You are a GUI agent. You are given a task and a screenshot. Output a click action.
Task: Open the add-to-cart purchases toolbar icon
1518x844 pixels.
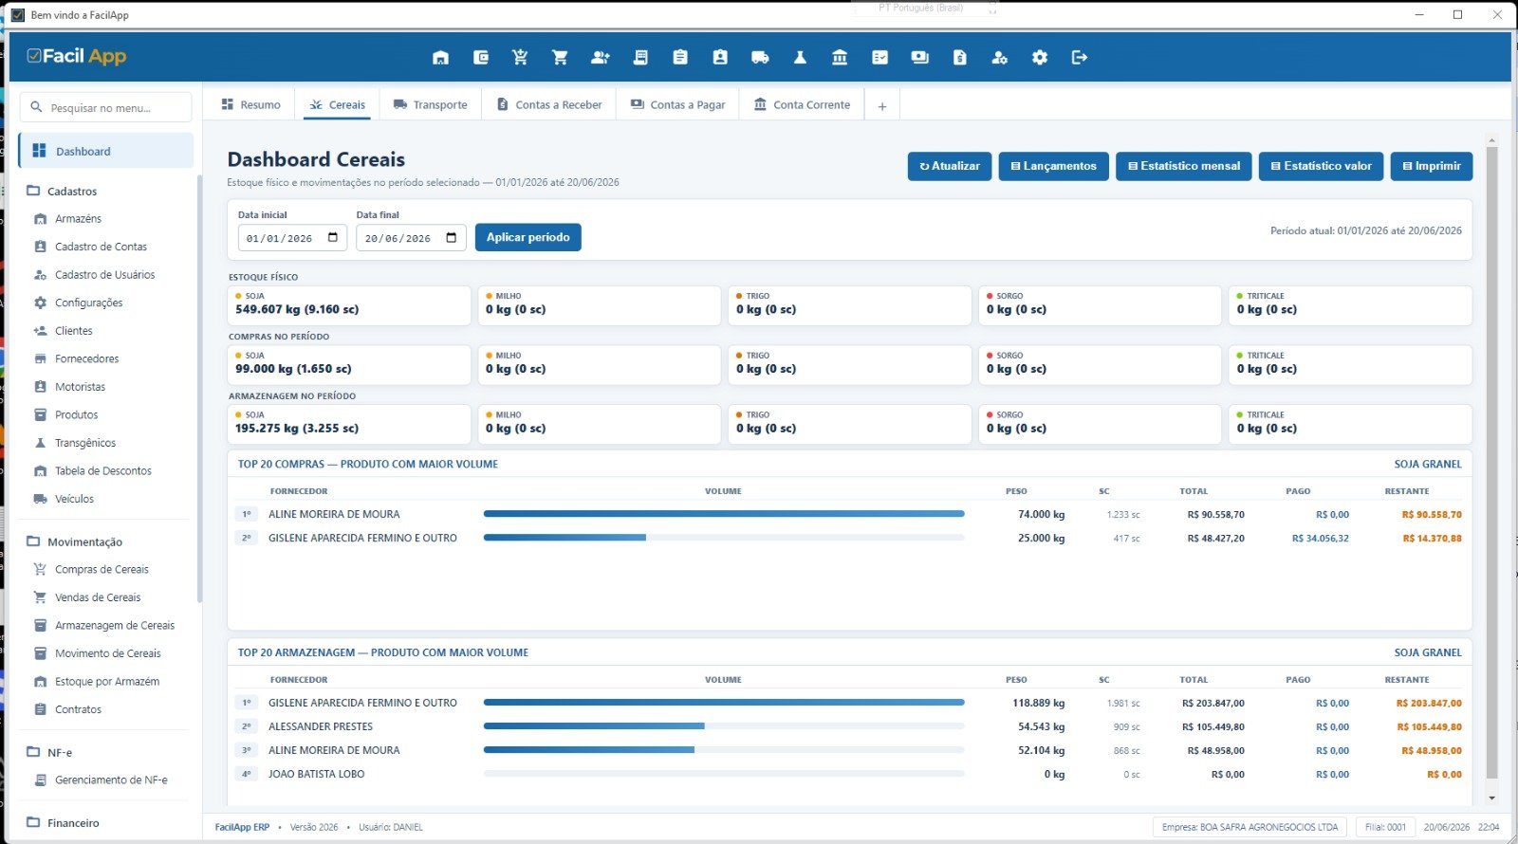pos(520,58)
